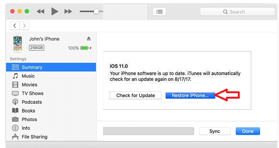The width and height of the screenshot is (279, 148).
Task: Open the Photos section
Action: 51,120
